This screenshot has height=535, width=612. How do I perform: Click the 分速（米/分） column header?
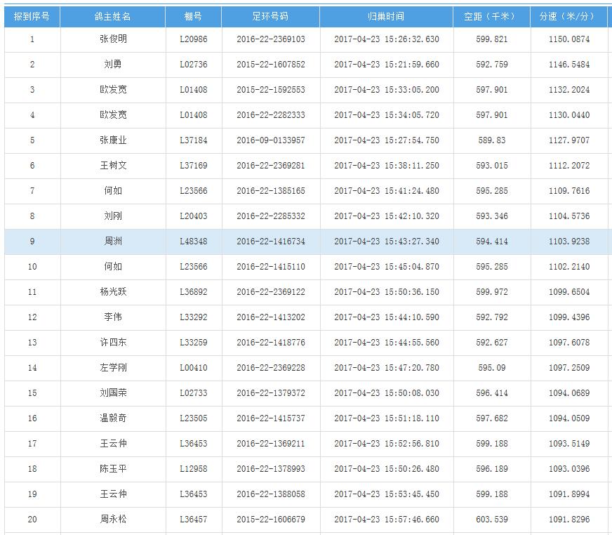point(568,16)
